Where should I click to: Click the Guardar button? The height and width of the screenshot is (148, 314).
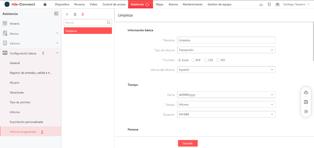point(188,143)
